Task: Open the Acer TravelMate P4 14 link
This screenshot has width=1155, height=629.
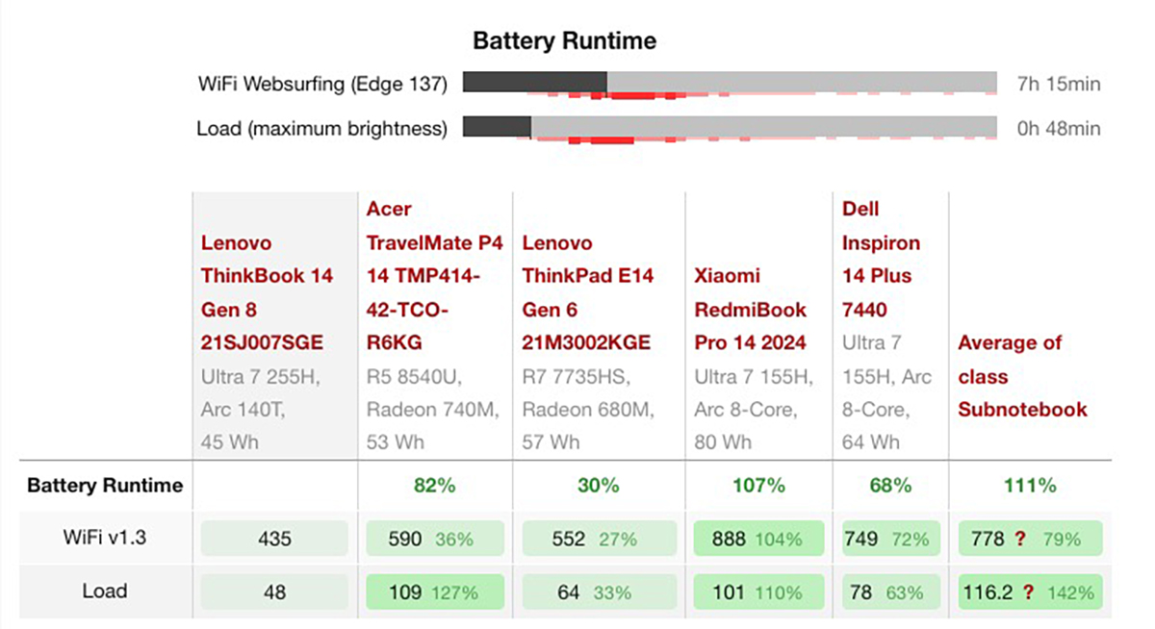Action: pyautogui.click(x=435, y=276)
